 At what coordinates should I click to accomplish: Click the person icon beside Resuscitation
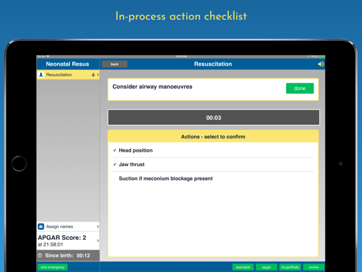coord(41,75)
